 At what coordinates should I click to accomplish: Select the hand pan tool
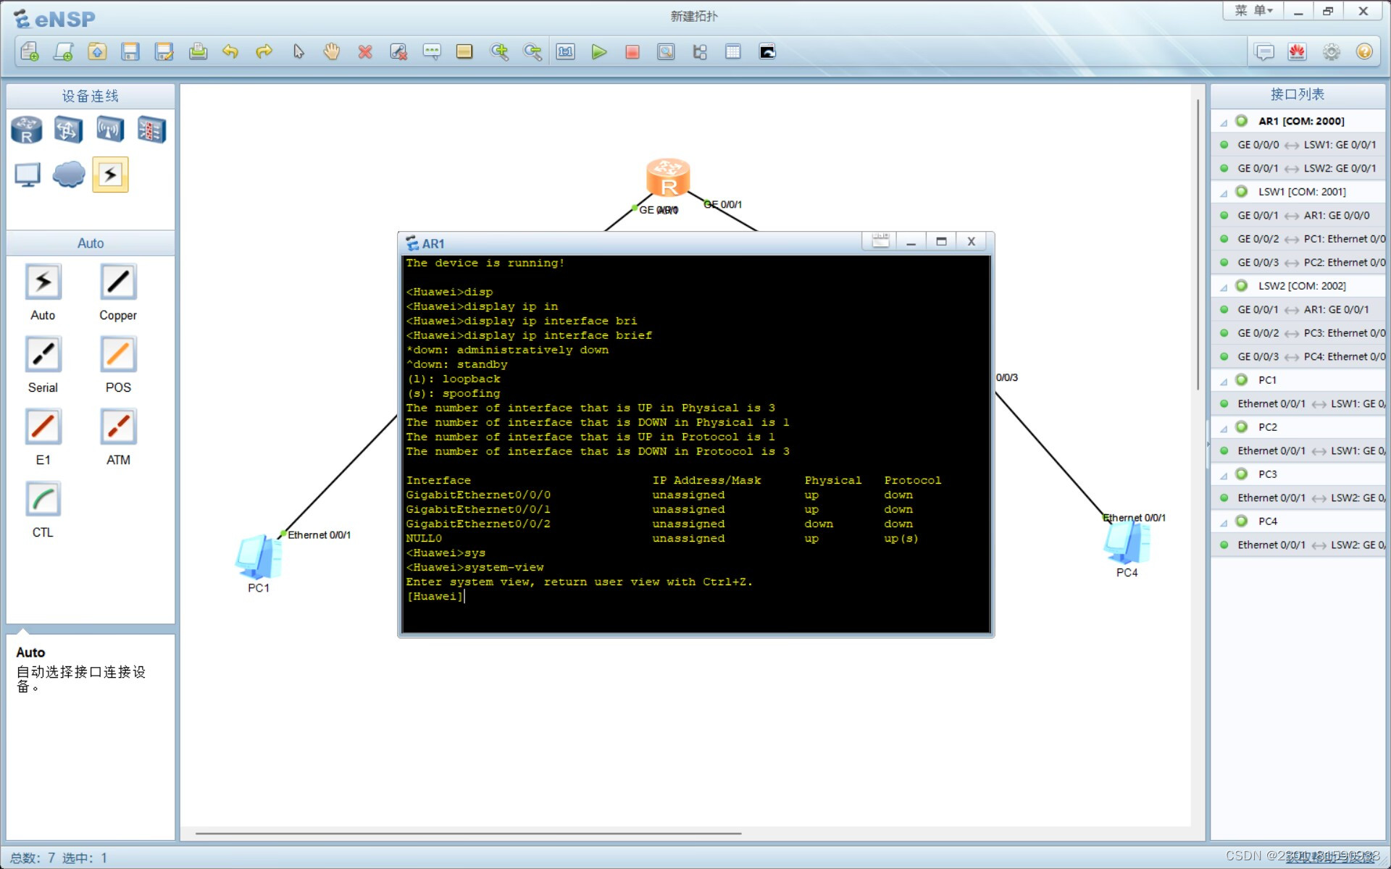[x=332, y=51]
